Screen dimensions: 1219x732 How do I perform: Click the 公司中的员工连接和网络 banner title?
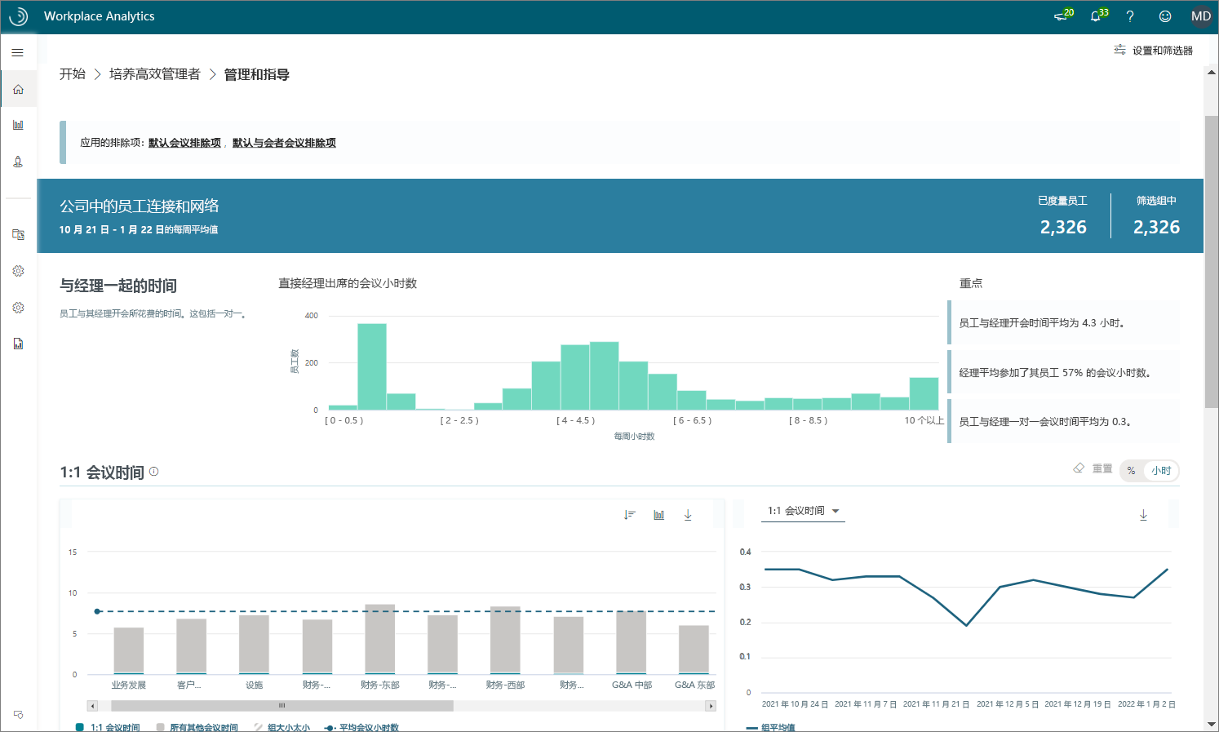point(140,206)
